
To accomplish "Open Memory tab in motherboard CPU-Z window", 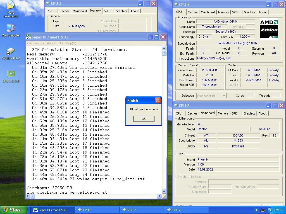I will (x=223, y=113).
